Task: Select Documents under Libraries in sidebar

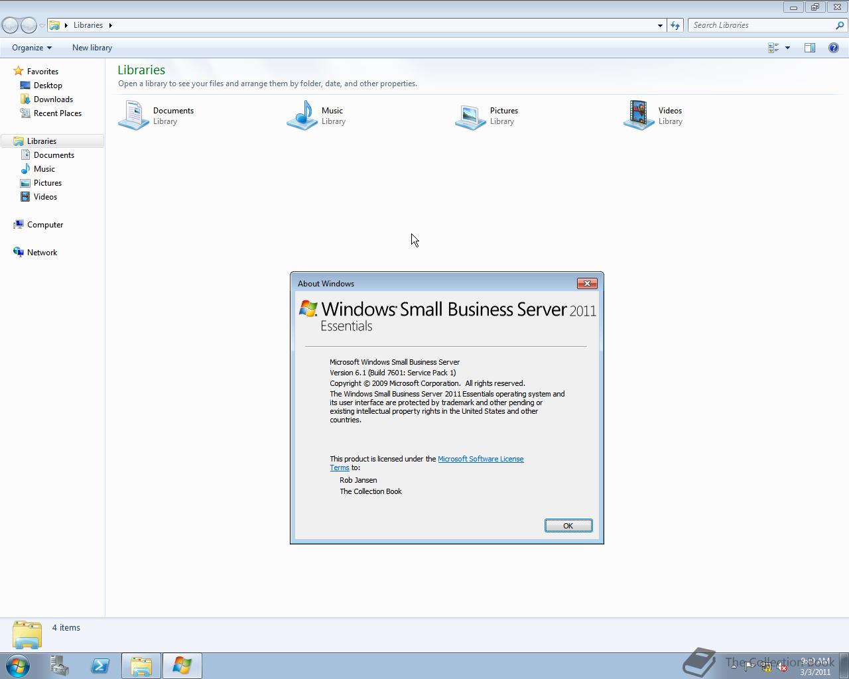Action: (x=54, y=155)
